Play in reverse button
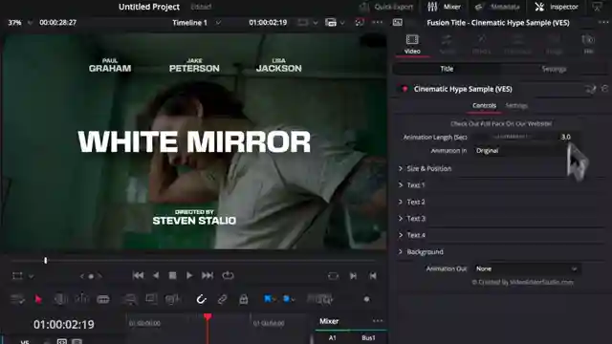This screenshot has height=344, width=612. click(156, 276)
